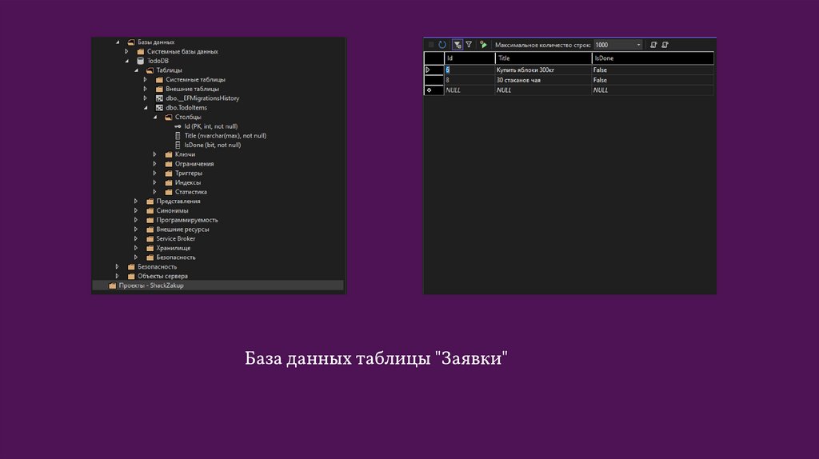Collapse the dbo.TodoItems table node
This screenshot has width=819, height=459.
coord(146,108)
